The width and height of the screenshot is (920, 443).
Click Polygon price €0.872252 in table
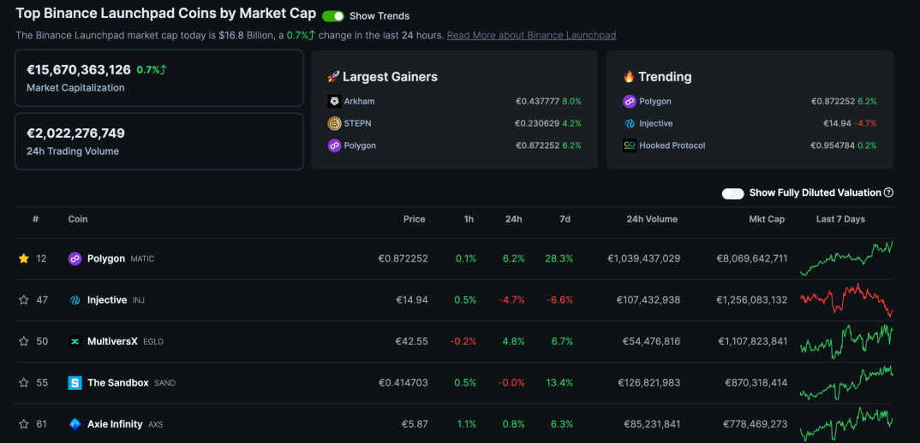click(403, 258)
